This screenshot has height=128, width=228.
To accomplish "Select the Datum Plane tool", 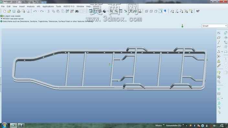I will 219,38.
